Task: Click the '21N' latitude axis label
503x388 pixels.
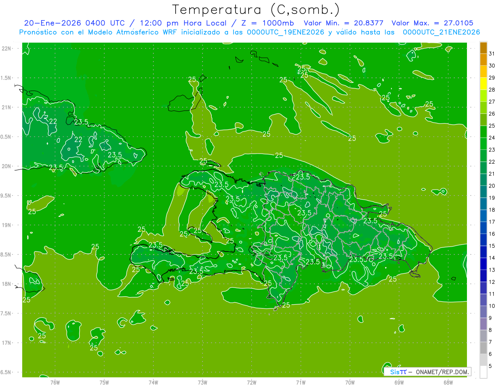Action: pos(7,107)
